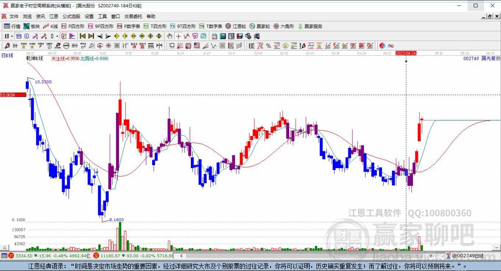Open the 文件 menu
501x271 pixels.
coord(14,16)
